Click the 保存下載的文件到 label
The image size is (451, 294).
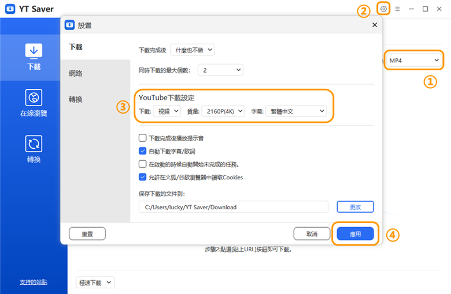point(161,194)
